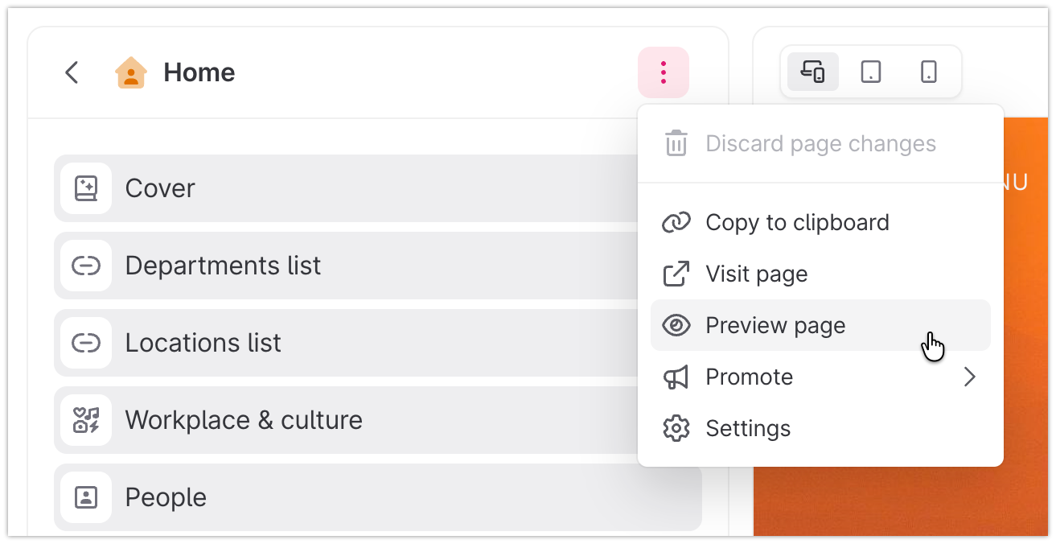This screenshot has height=544, width=1056.
Task: Switch to mobile phone device preview
Action: [x=929, y=72]
